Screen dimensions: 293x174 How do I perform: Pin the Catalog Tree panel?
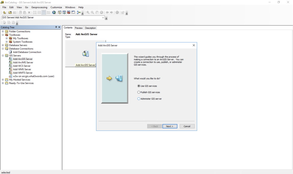coord(56,27)
